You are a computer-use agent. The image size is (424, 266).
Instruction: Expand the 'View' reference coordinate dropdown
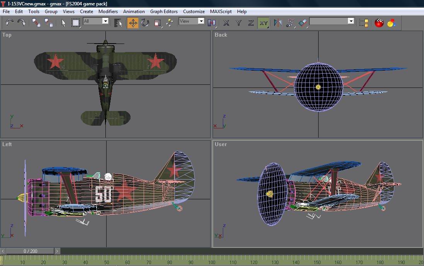point(201,21)
